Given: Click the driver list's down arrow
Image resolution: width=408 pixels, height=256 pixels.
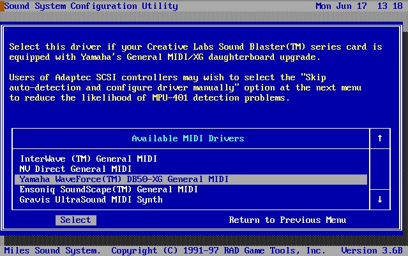Looking at the screenshot, I should click(x=380, y=199).
